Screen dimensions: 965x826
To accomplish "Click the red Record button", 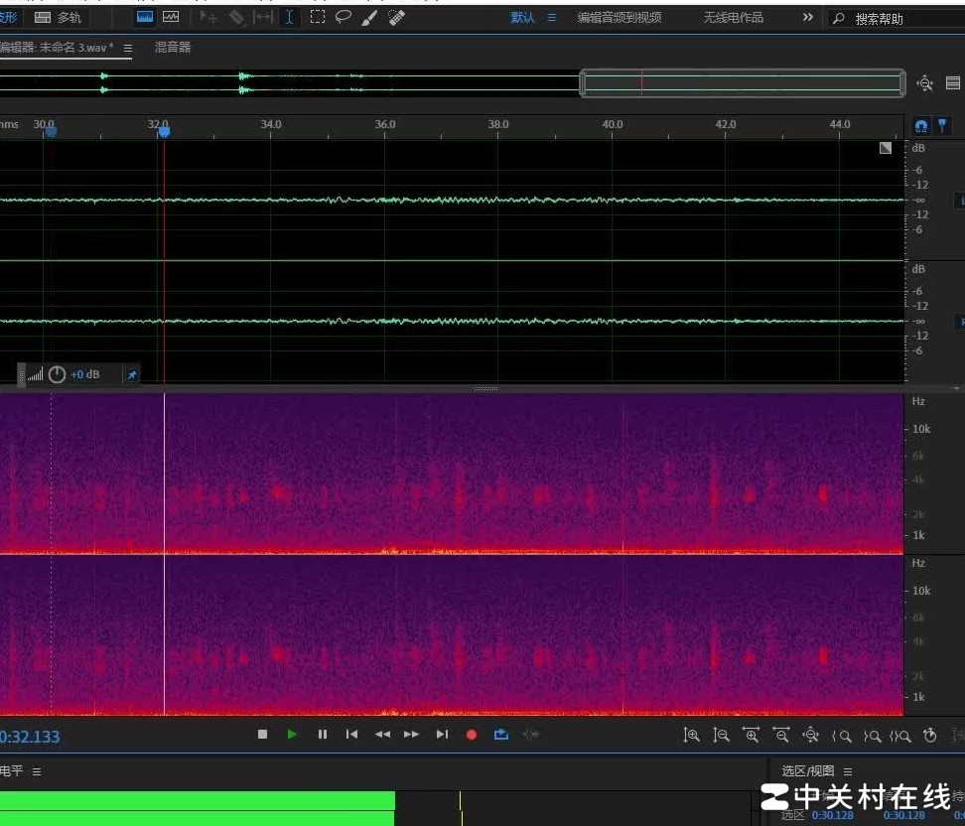I will pyautogui.click(x=472, y=735).
